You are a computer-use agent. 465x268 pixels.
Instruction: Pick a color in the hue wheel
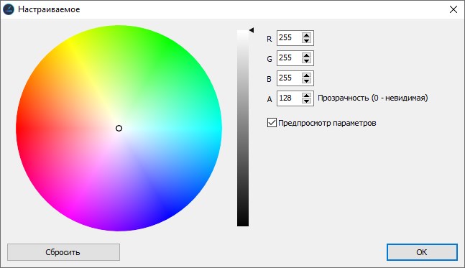point(119,128)
